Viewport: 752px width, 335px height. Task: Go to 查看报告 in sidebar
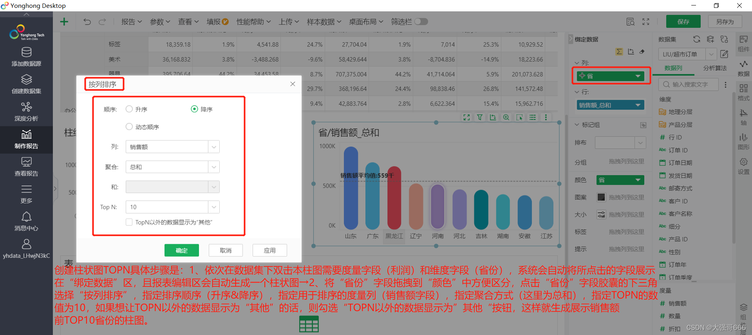coord(26,167)
